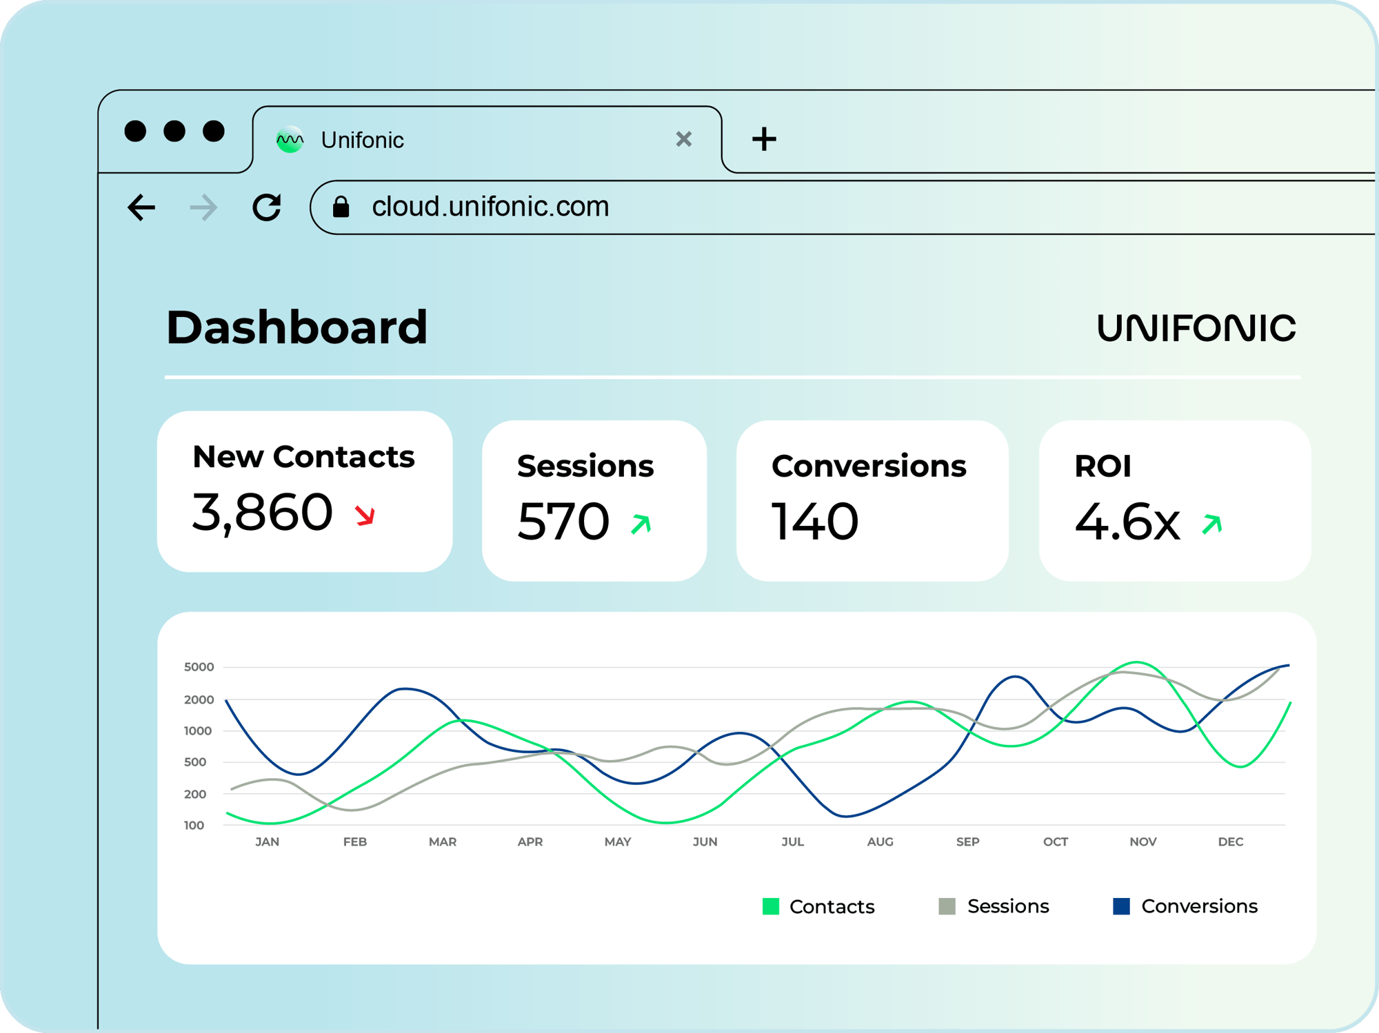Image resolution: width=1379 pixels, height=1033 pixels.
Task: Click the first black window control dot
Action: point(135,131)
